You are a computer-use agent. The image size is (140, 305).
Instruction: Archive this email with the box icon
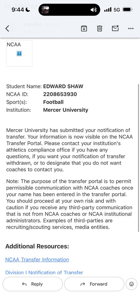(x=84, y=28)
